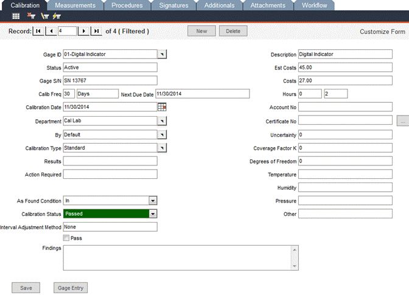The width and height of the screenshot is (409, 295).
Task: Click the Customize Form link
Action: (382, 31)
